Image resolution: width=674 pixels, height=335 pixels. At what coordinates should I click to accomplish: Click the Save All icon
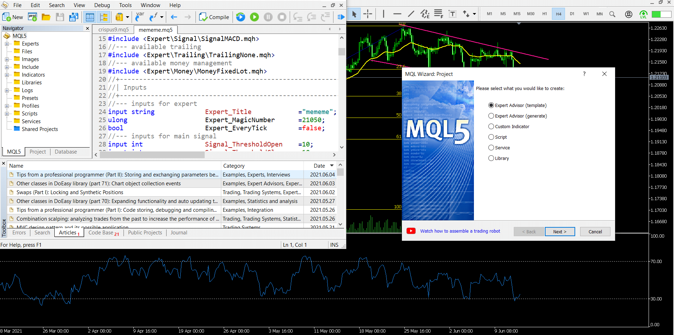[74, 17]
